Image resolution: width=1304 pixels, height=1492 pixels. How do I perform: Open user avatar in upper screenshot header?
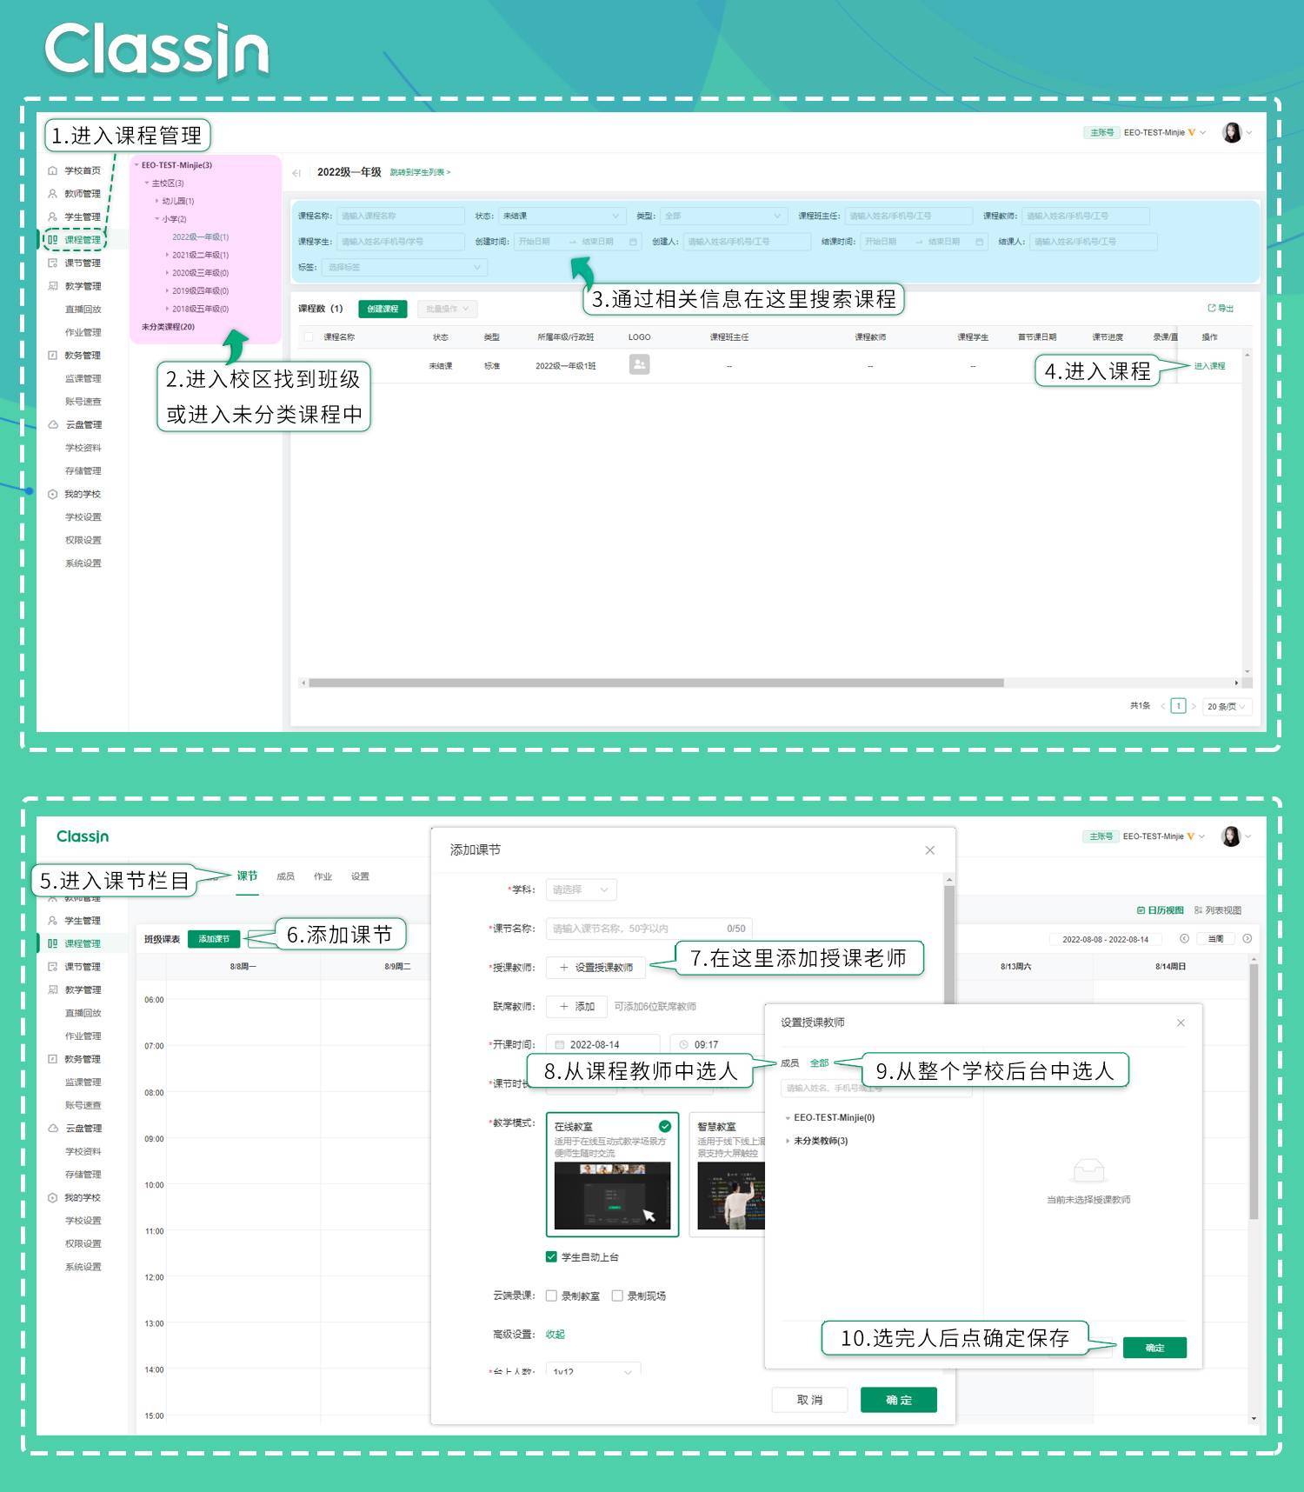(x=1232, y=132)
